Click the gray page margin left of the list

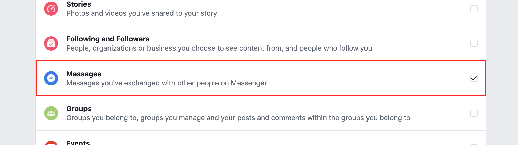pyautogui.click(x=18, y=76)
